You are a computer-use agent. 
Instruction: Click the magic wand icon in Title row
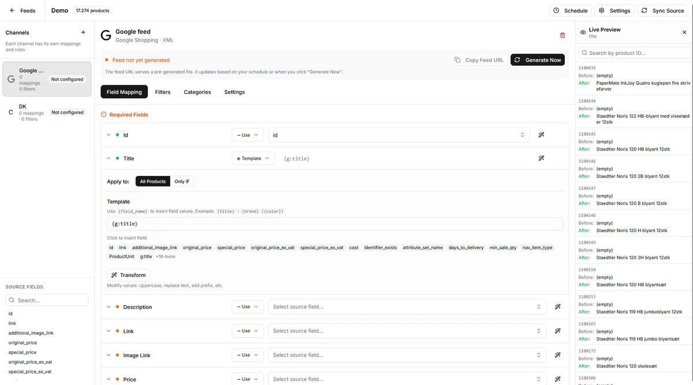tap(541, 158)
